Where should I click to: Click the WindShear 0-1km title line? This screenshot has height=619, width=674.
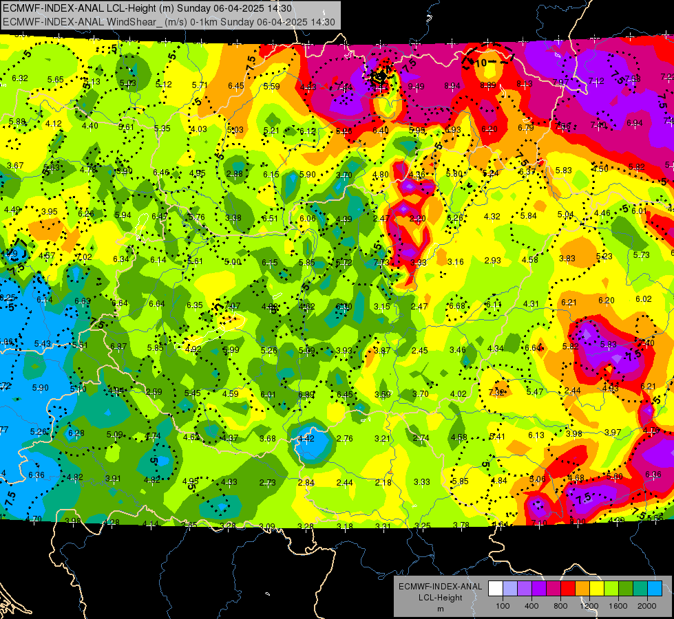[169, 22]
